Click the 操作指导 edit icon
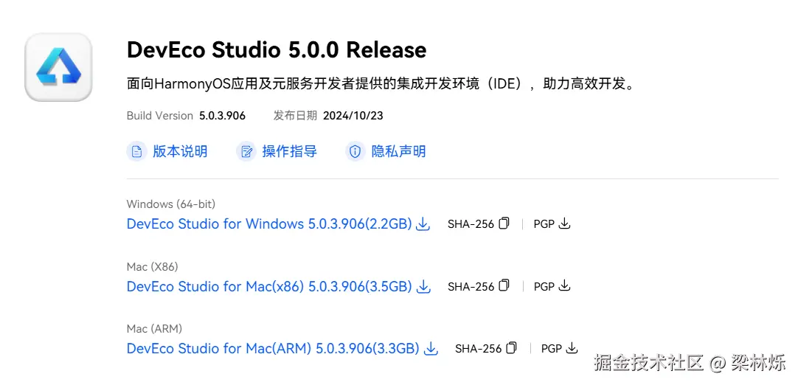This screenshot has height=385, width=798. (246, 152)
